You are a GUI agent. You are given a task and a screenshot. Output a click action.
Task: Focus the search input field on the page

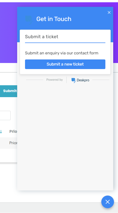pyautogui.click(x=5, y=115)
